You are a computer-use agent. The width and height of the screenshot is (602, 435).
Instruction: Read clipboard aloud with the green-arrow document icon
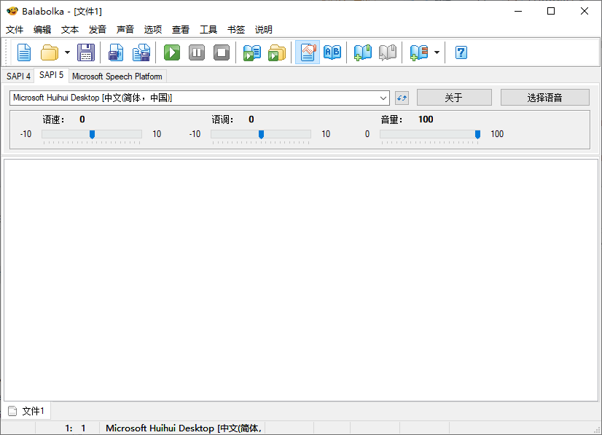coord(252,52)
